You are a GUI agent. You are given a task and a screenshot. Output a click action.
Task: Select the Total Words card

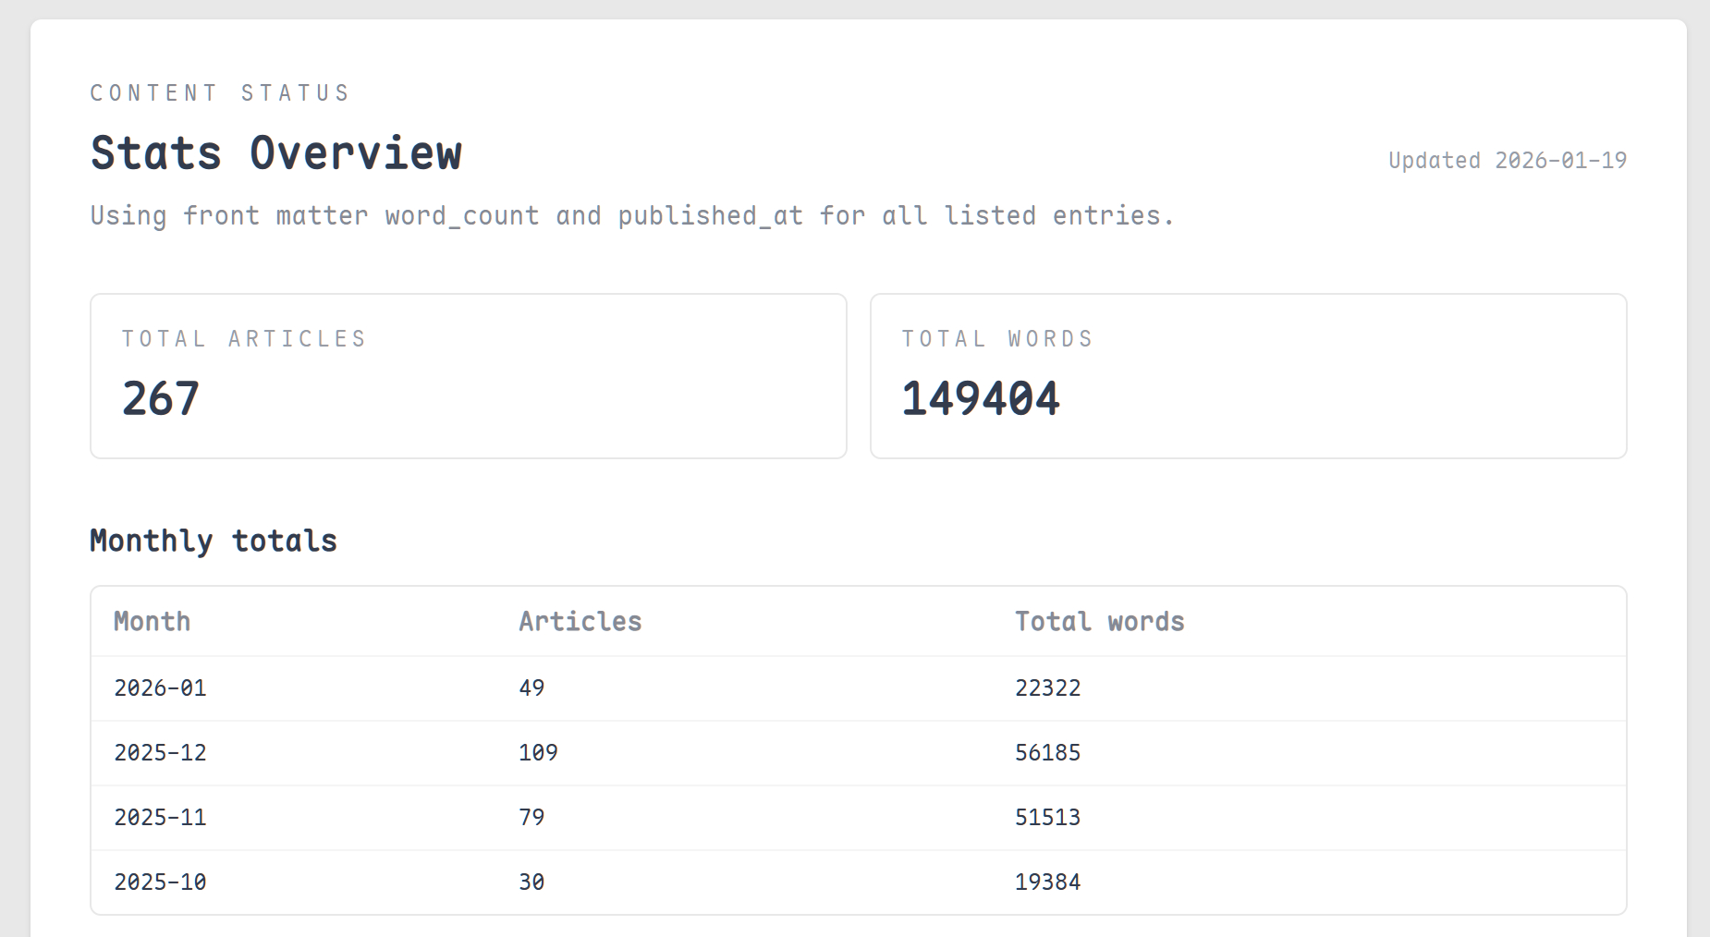tap(1248, 376)
